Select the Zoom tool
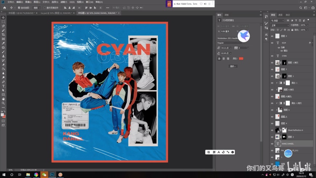 3,103
